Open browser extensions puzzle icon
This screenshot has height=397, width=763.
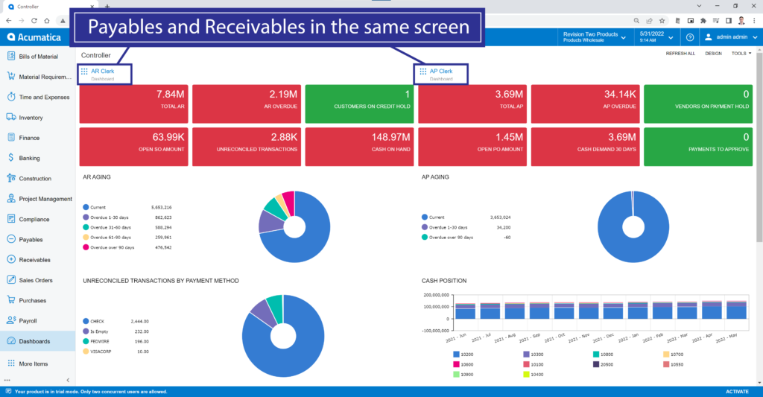703,20
